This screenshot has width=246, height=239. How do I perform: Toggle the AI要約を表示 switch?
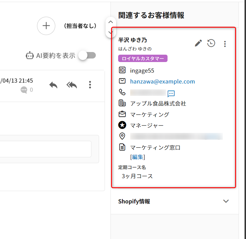pyautogui.click(x=87, y=55)
